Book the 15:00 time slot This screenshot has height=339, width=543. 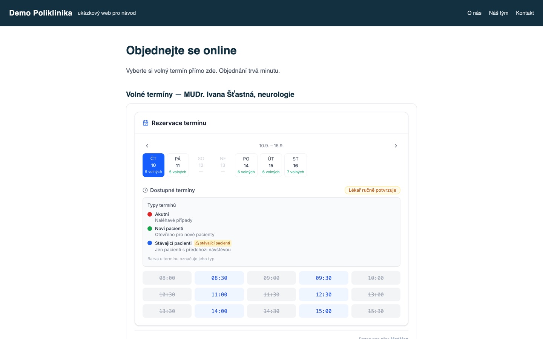[324, 311]
